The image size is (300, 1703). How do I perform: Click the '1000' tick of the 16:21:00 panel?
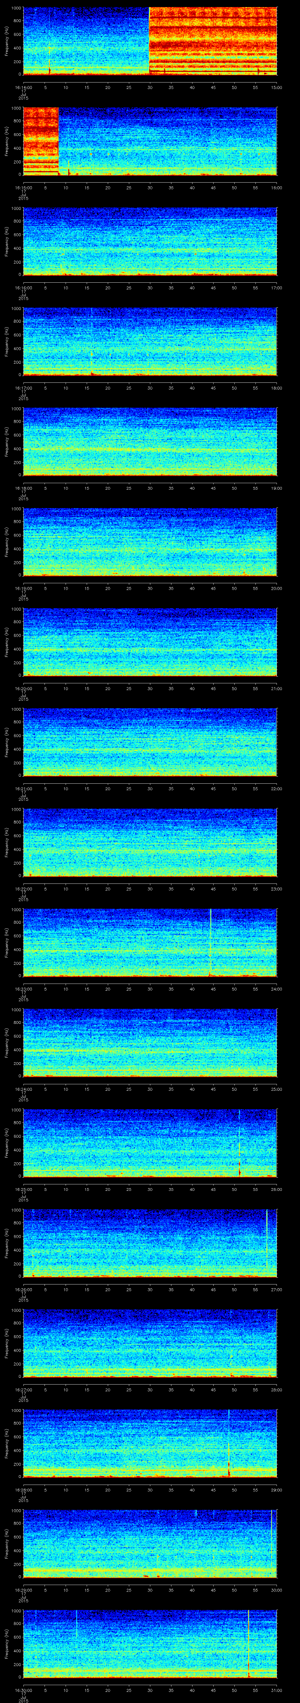tap(16, 709)
